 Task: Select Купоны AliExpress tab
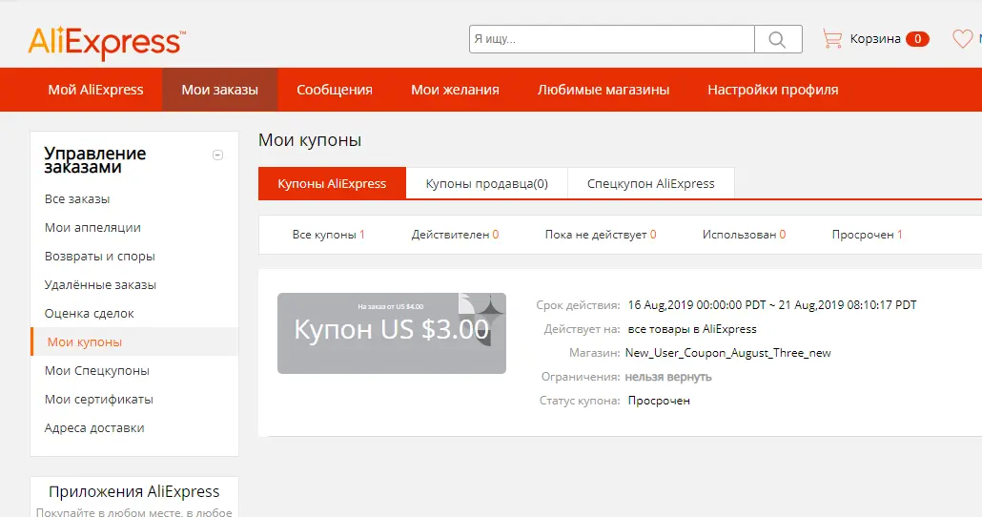(x=332, y=183)
